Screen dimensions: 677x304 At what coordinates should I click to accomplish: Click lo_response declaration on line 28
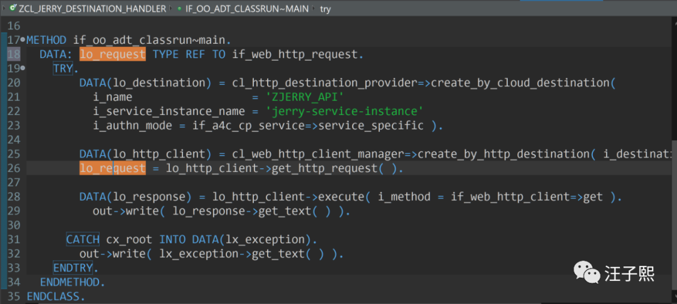(149, 197)
